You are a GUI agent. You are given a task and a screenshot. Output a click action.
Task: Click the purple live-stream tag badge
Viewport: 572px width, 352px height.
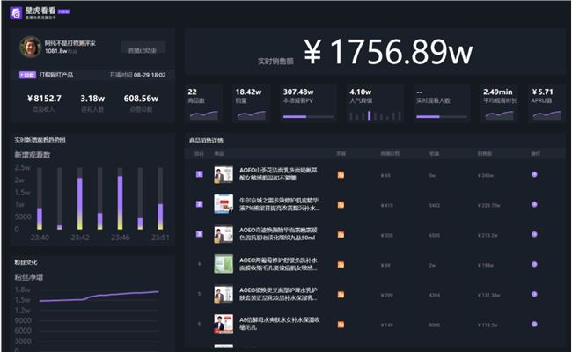pos(26,76)
